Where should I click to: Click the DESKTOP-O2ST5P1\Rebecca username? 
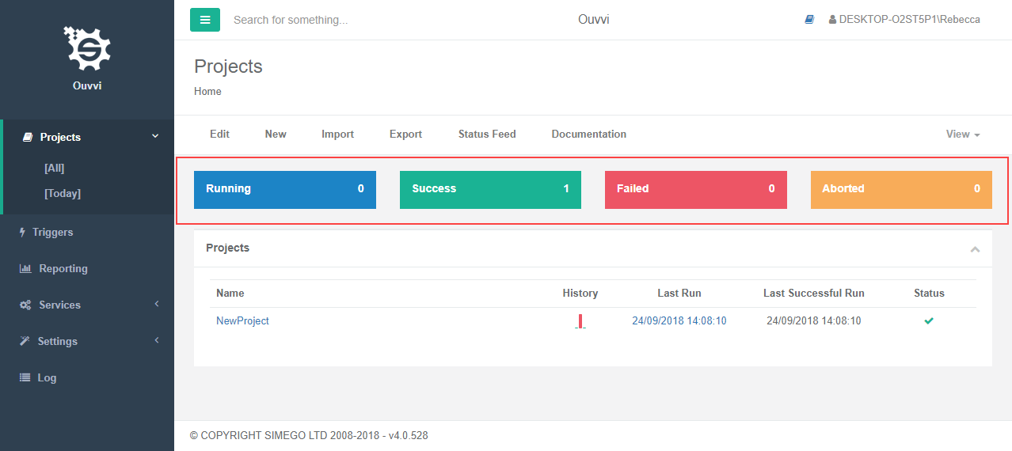pyautogui.click(x=909, y=20)
